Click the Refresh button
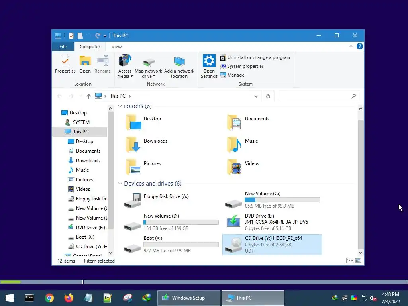408x306 pixels. pyautogui.click(x=268, y=96)
